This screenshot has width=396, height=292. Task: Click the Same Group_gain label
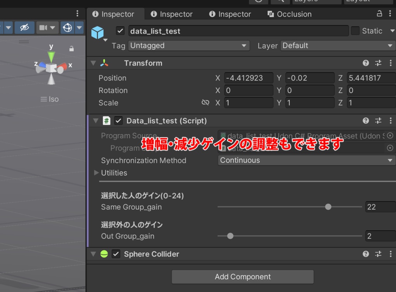point(131,207)
